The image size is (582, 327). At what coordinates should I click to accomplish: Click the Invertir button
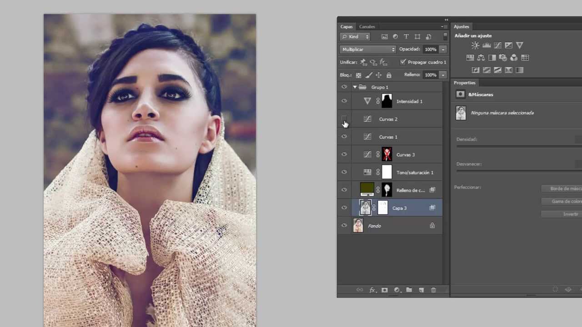coord(561,214)
